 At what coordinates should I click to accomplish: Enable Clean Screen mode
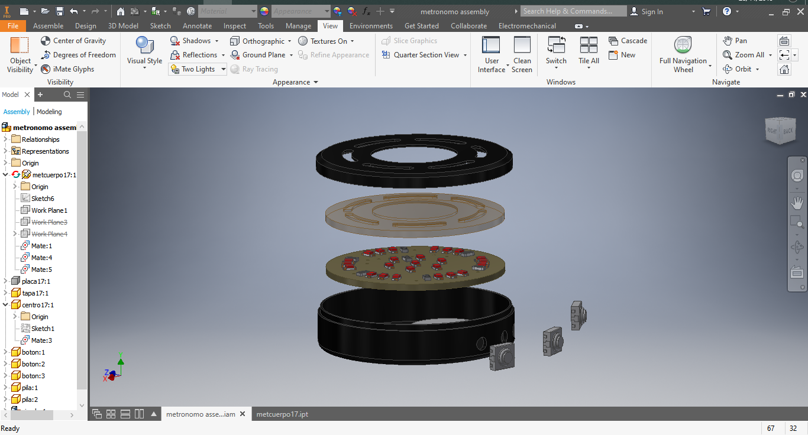click(x=522, y=54)
